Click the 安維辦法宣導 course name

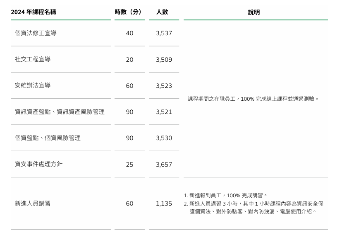pos(33,85)
